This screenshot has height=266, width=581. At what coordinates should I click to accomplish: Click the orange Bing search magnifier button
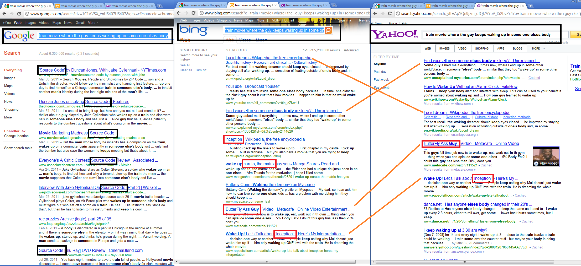328,30
